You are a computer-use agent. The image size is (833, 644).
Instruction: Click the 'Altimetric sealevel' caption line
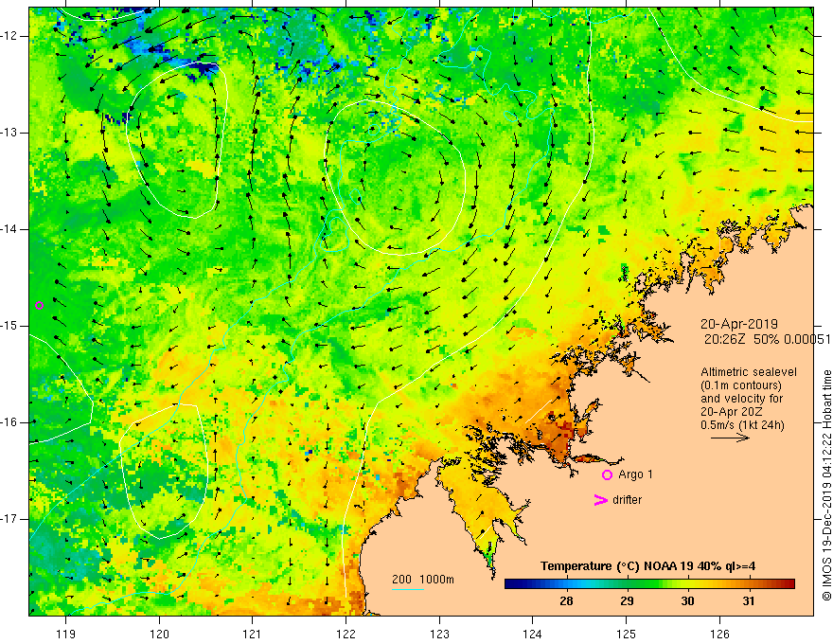point(749,372)
